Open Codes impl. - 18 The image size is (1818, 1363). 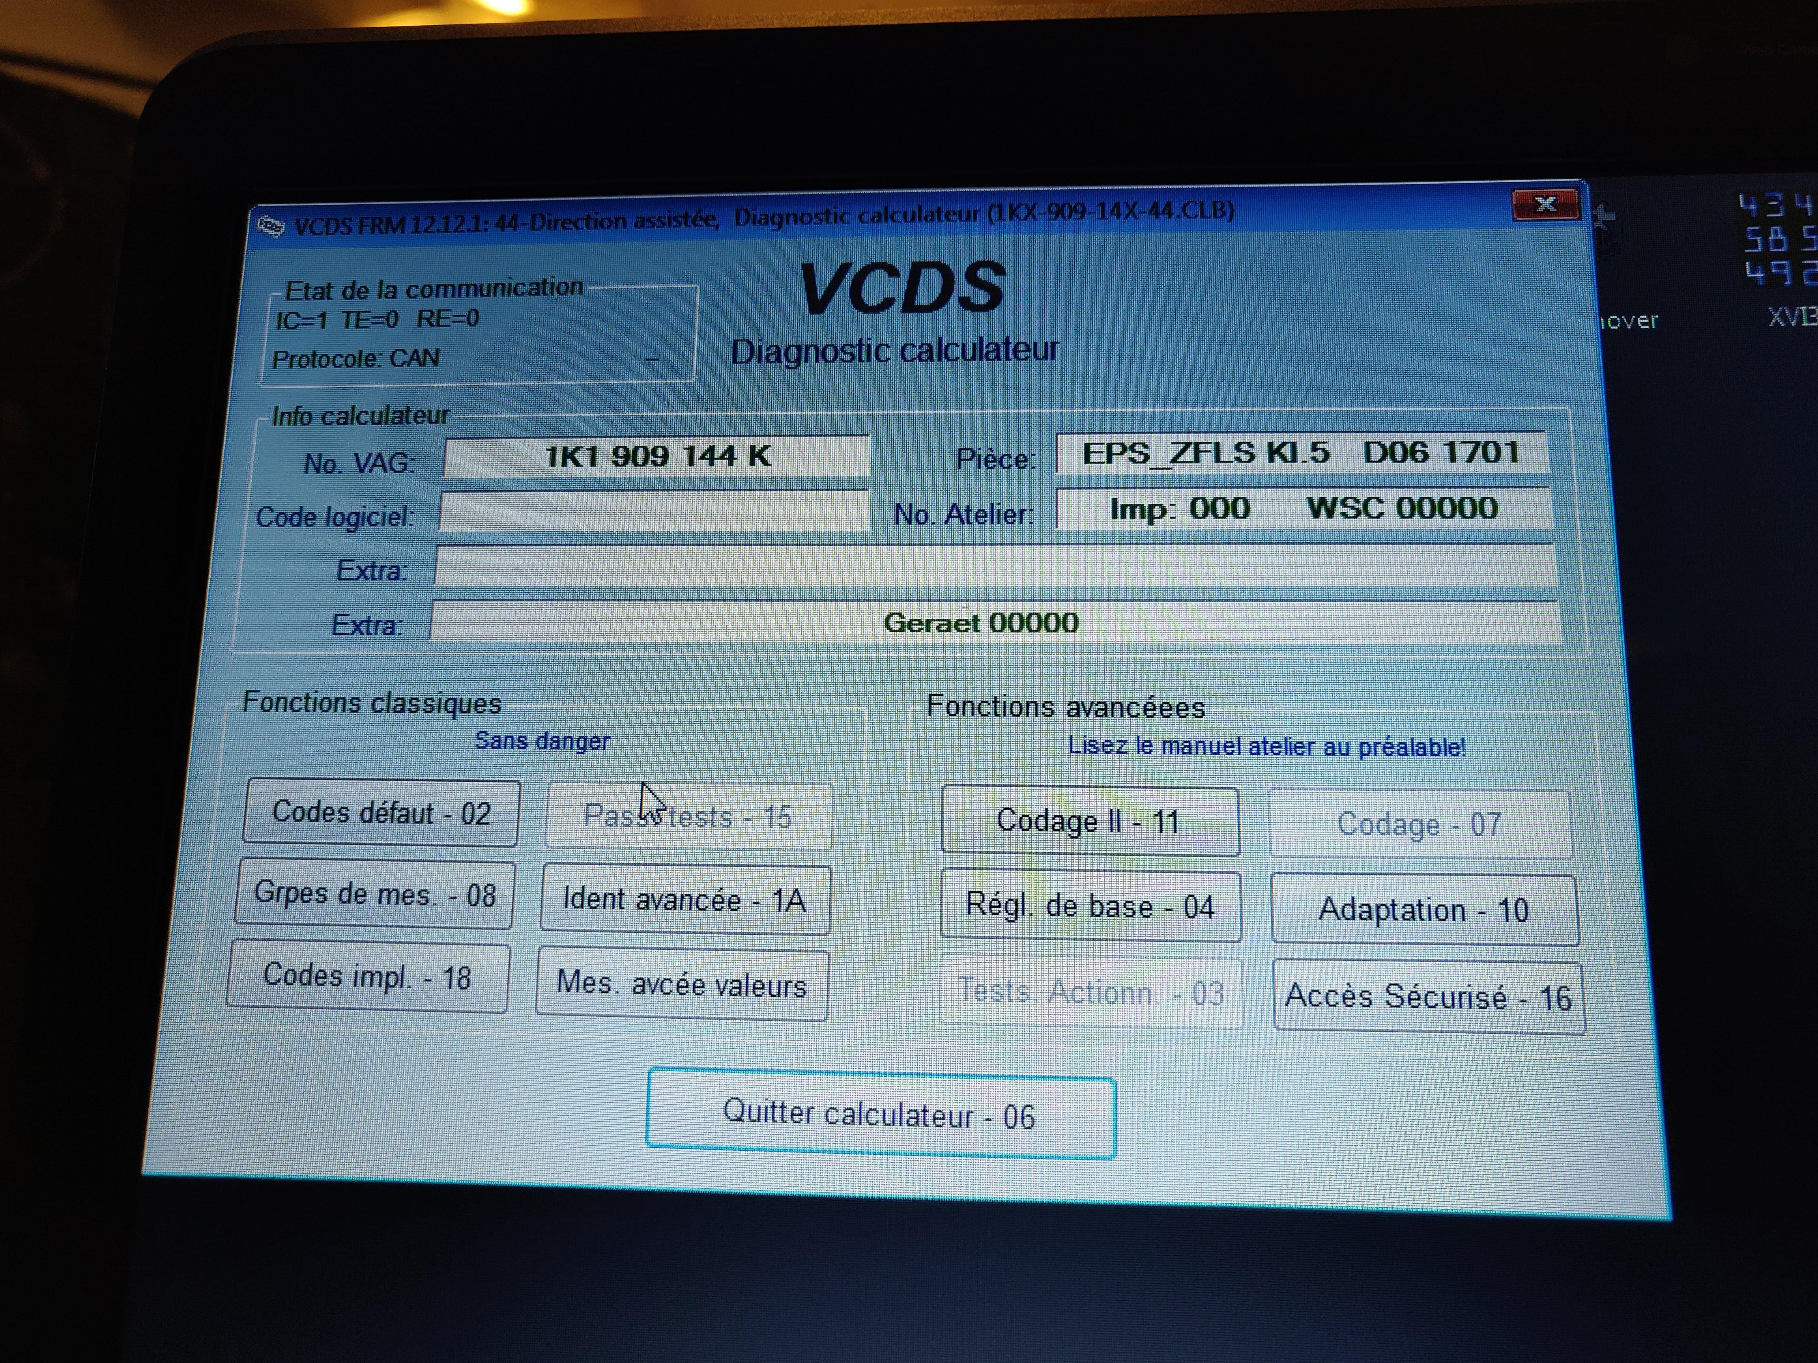(367, 977)
